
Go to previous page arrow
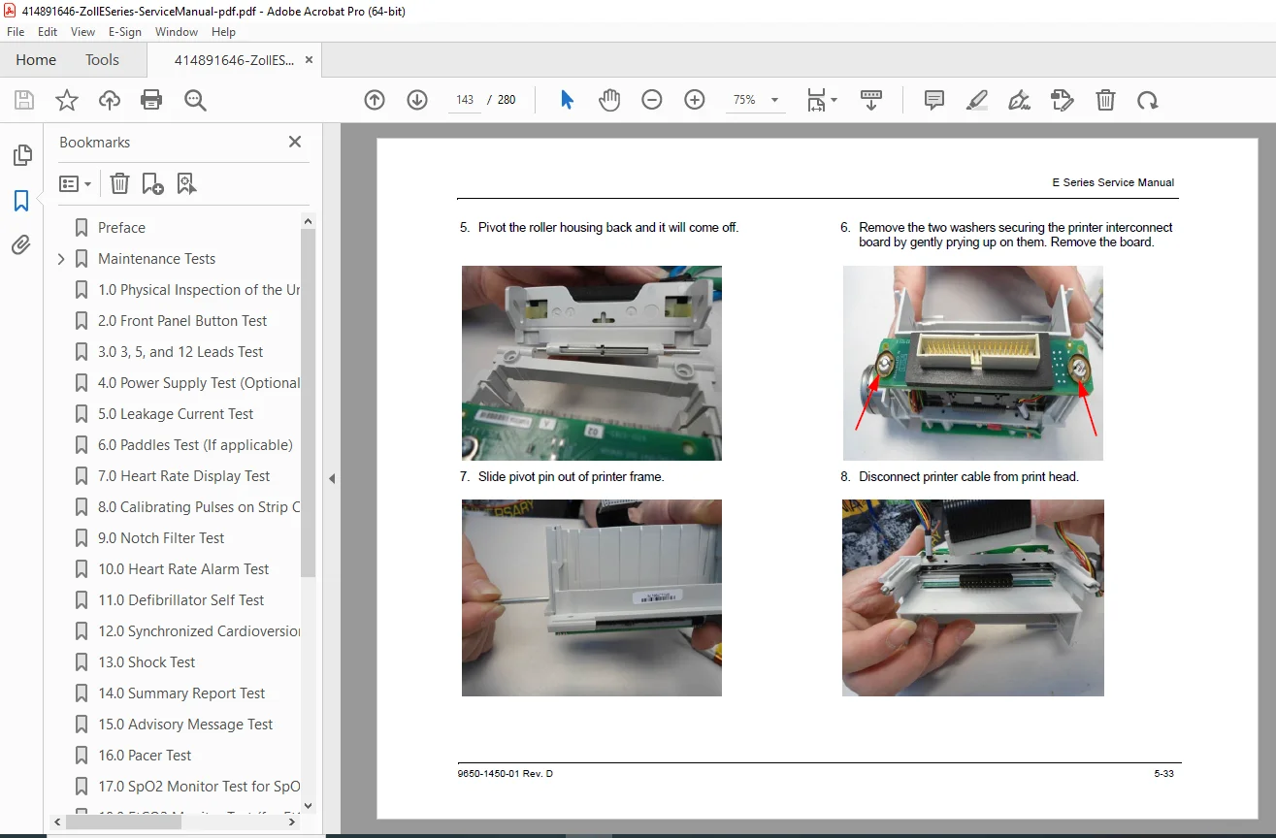(x=375, y=100)
